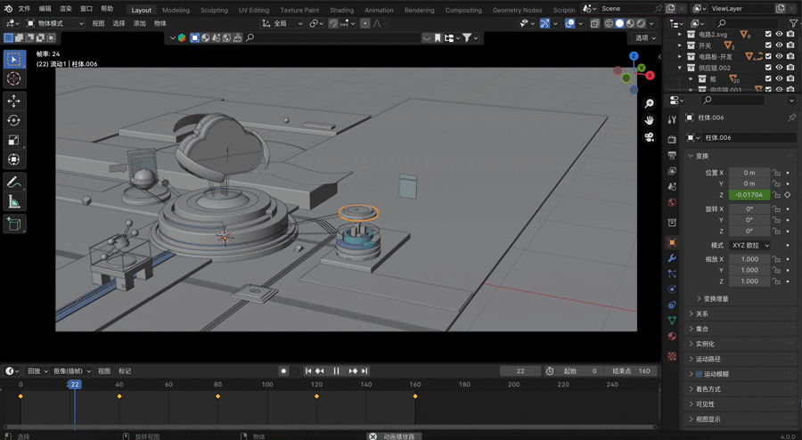Activate the Transform tool

point(13,159)
